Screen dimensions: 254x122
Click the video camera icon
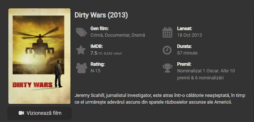click(x=21, y=113)
